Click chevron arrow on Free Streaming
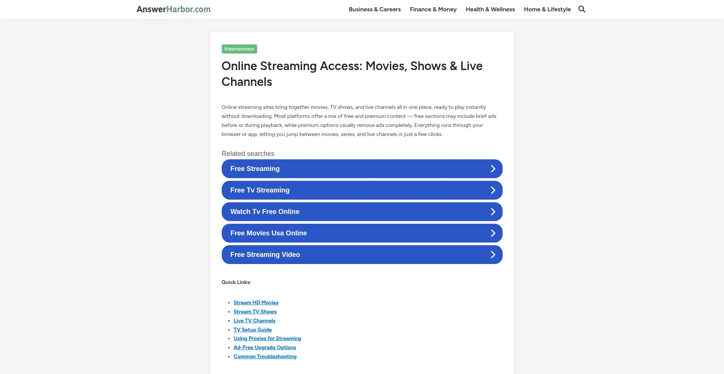 pyautogui.click(x=493, y=169)
